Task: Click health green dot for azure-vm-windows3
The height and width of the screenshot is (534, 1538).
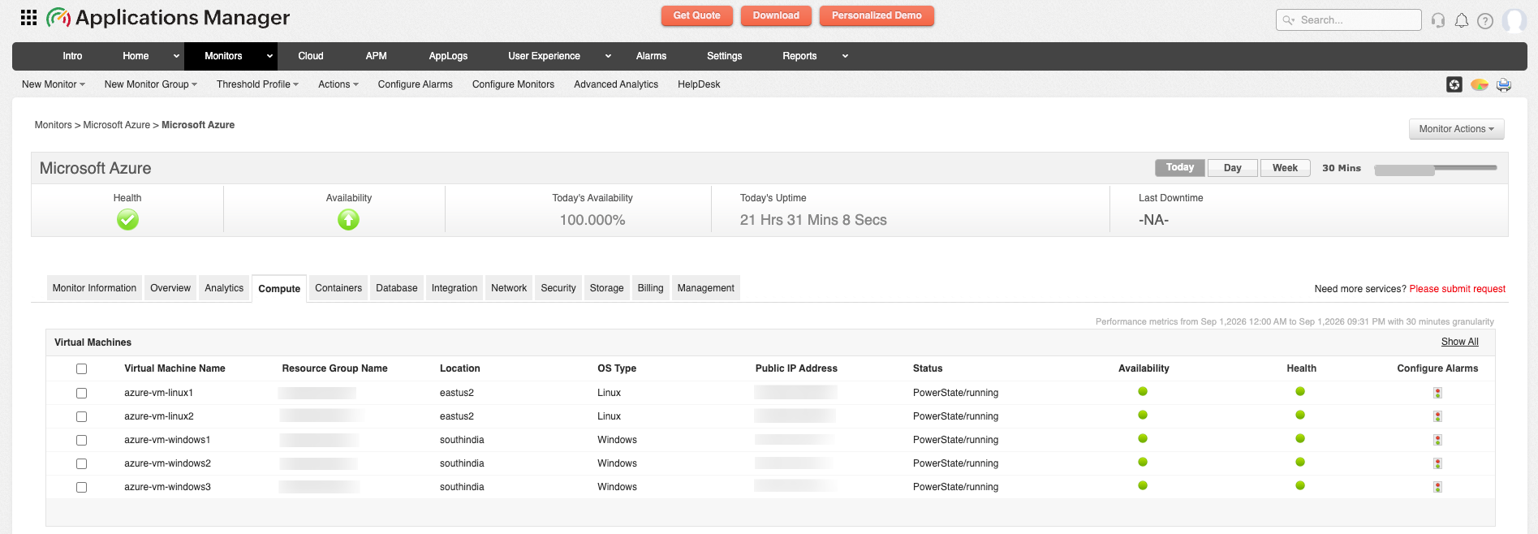Action: coord(1300,485)
